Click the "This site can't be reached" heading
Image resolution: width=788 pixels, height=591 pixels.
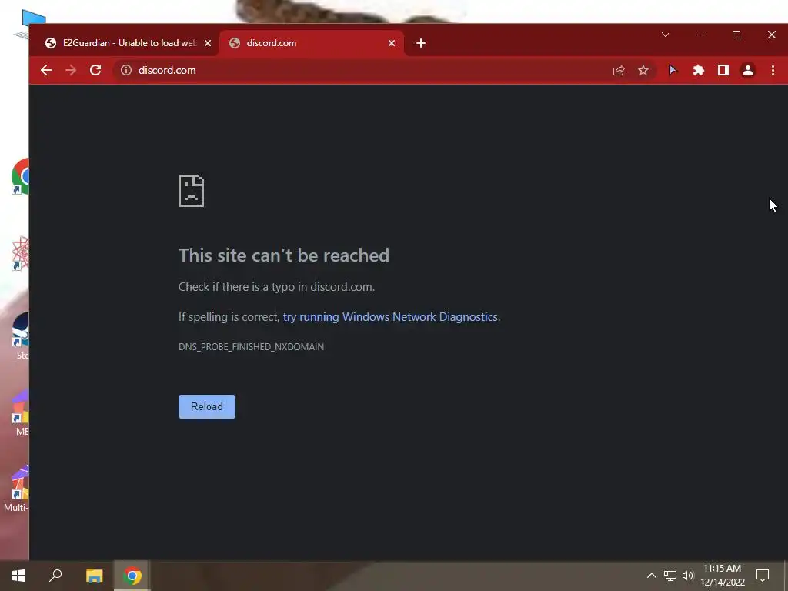[x=284, y=255]
